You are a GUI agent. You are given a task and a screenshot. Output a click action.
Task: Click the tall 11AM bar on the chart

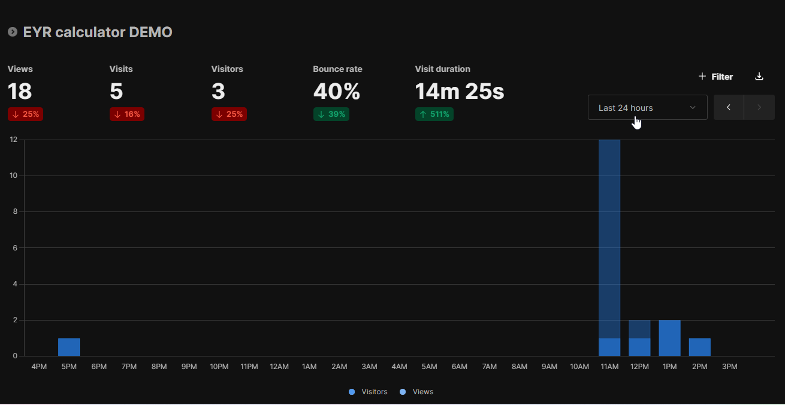609,240
